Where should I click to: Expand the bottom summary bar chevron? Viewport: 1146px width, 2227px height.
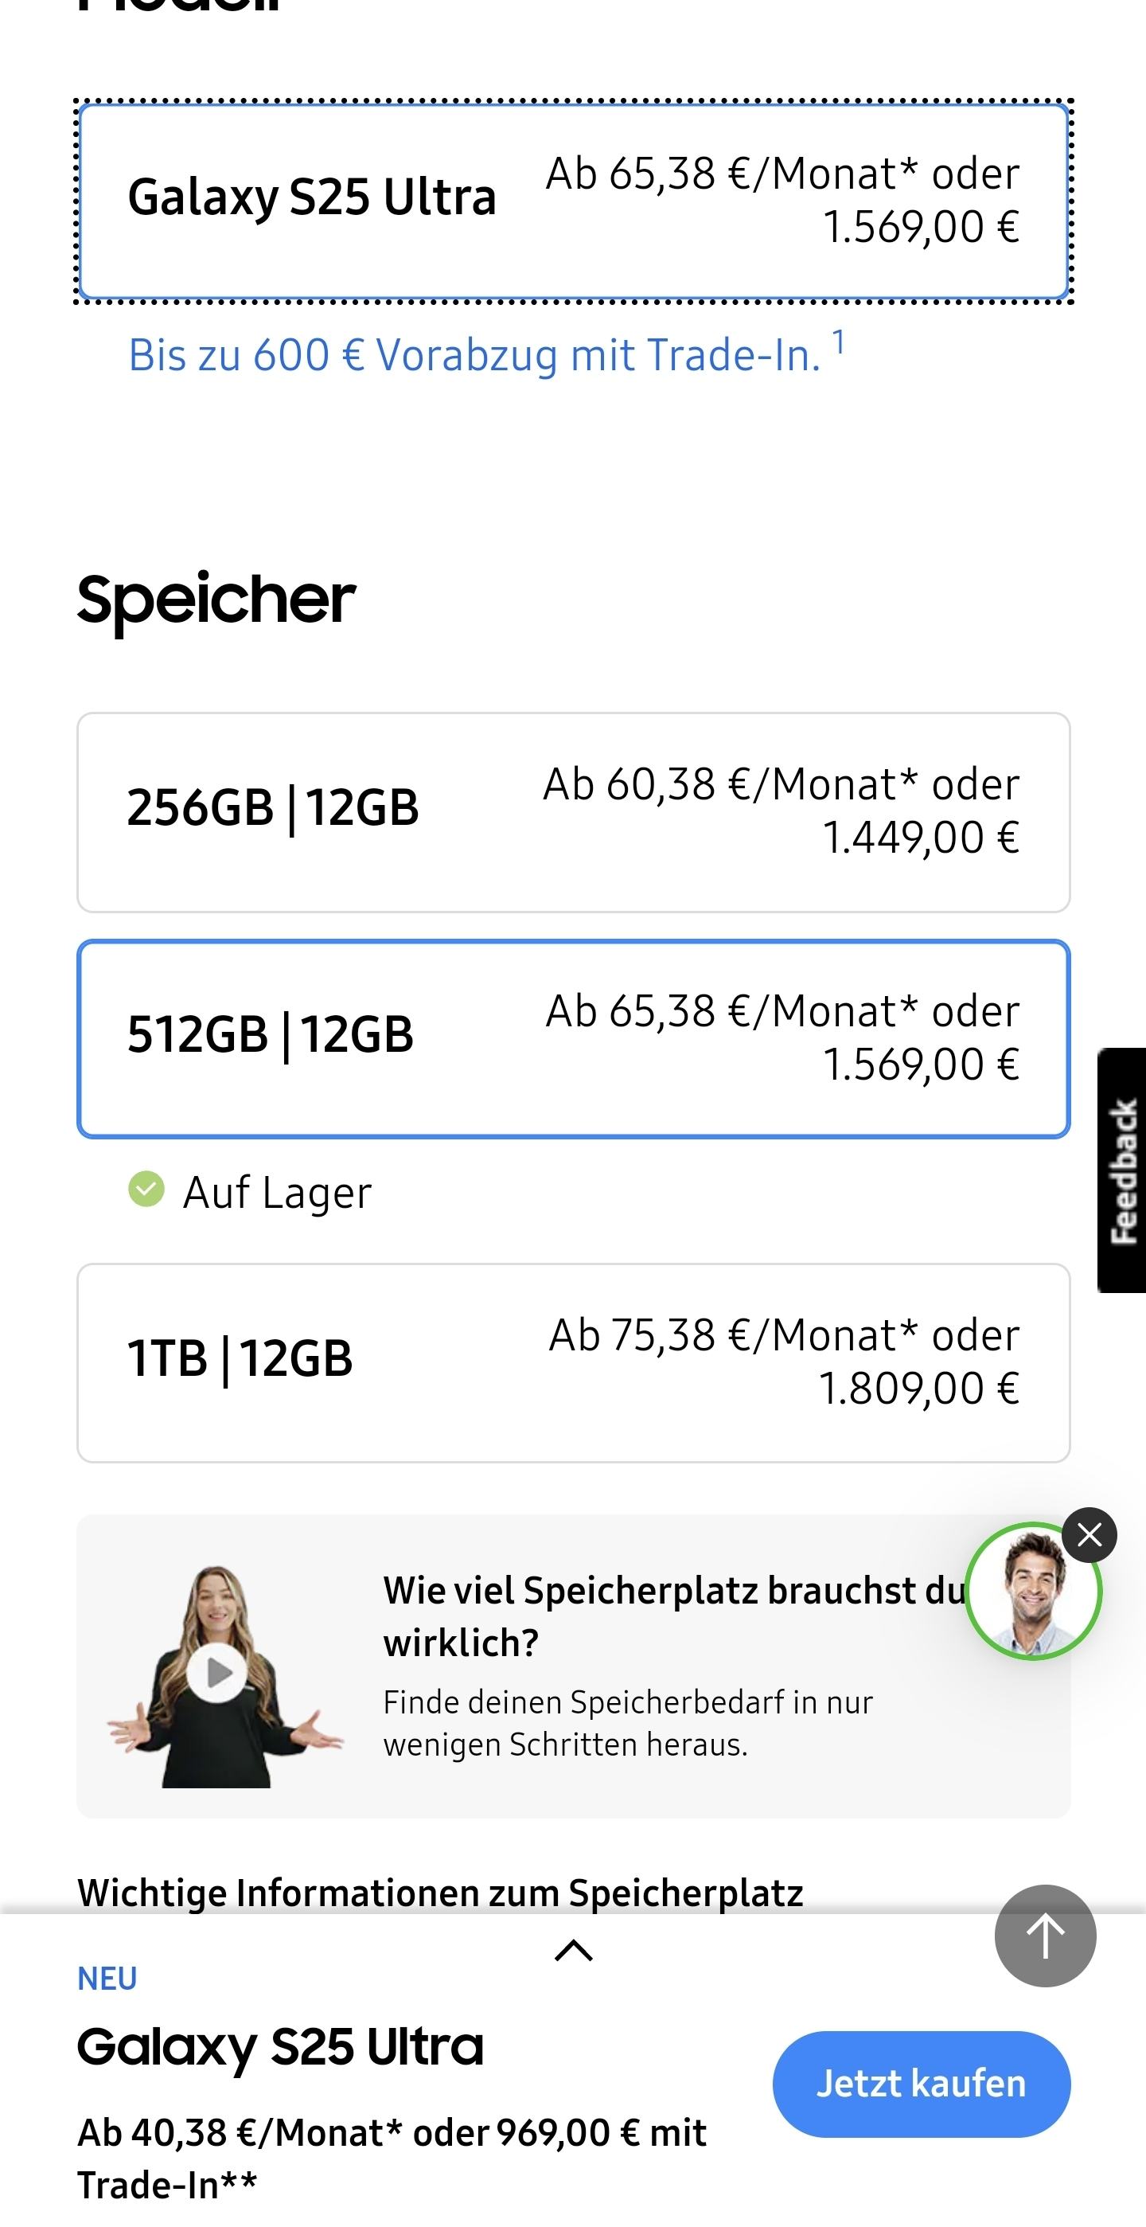(573, 1952)
